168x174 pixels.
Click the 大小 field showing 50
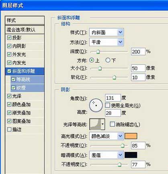[x=138, y=68]
